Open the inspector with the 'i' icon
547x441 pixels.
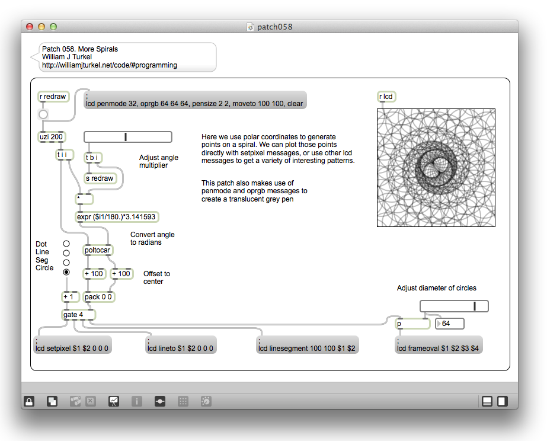136,401
